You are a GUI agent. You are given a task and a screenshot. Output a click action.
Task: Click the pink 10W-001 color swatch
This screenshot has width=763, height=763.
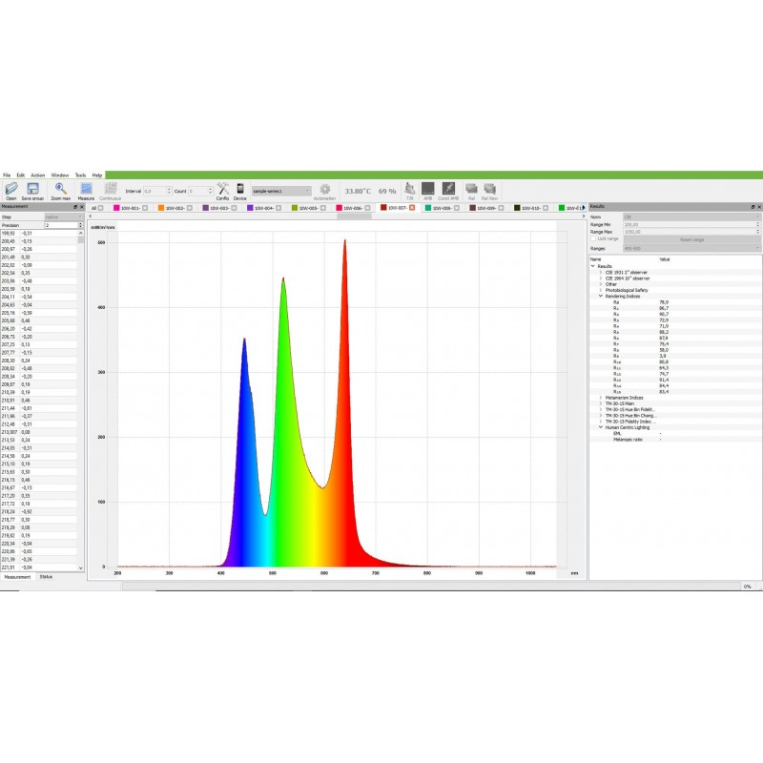(x=116, y=207)
